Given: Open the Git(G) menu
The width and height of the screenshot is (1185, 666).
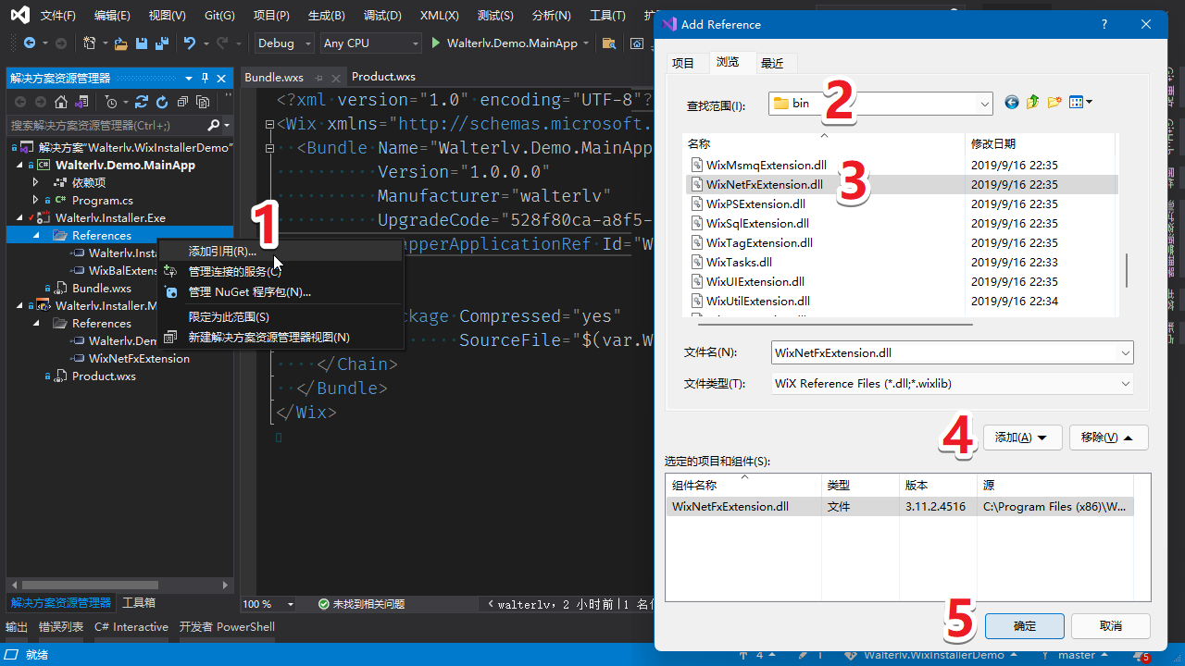Looking at the screenshot, I should [x=218, y=16].
